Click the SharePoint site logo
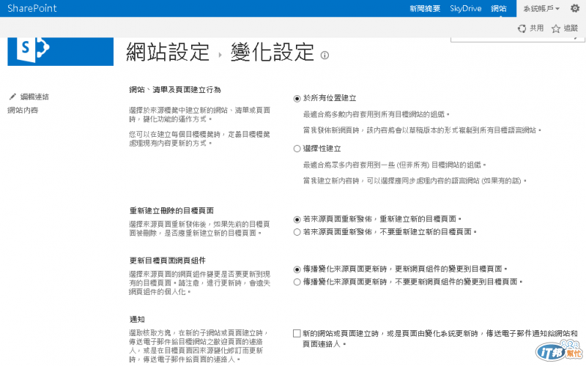 pyautogui.click(x=61, y=51)
